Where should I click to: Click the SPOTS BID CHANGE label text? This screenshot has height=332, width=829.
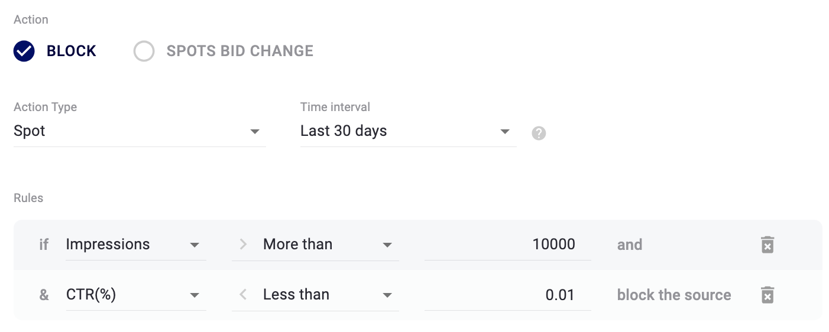[240, 51]
